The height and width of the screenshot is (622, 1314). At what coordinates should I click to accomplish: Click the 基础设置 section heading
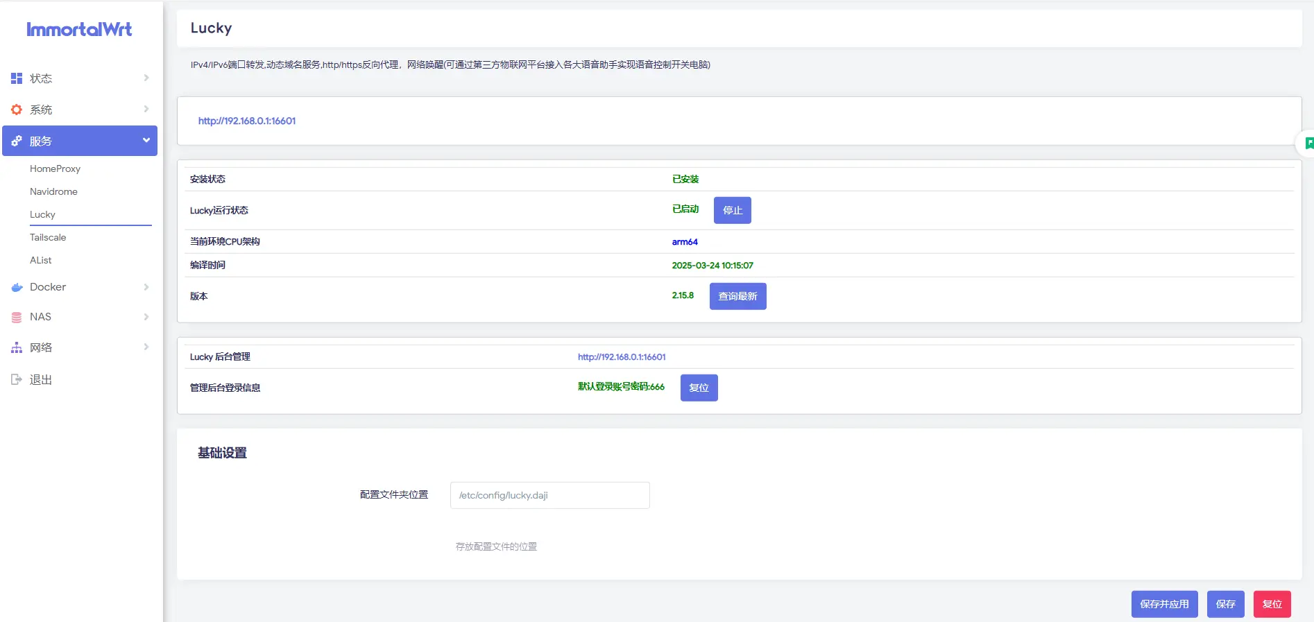(222, 453)
